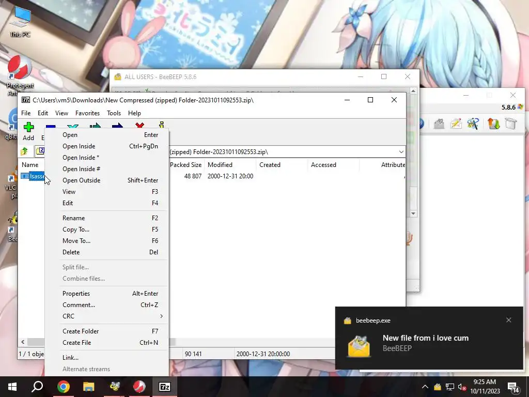The image size is (529, 397).
Task: Choose Properties from context menu
Action: click(x=106, y=294)
